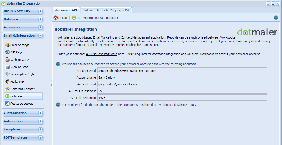
Task: Open the API user and password link
Action: [102, 54]
